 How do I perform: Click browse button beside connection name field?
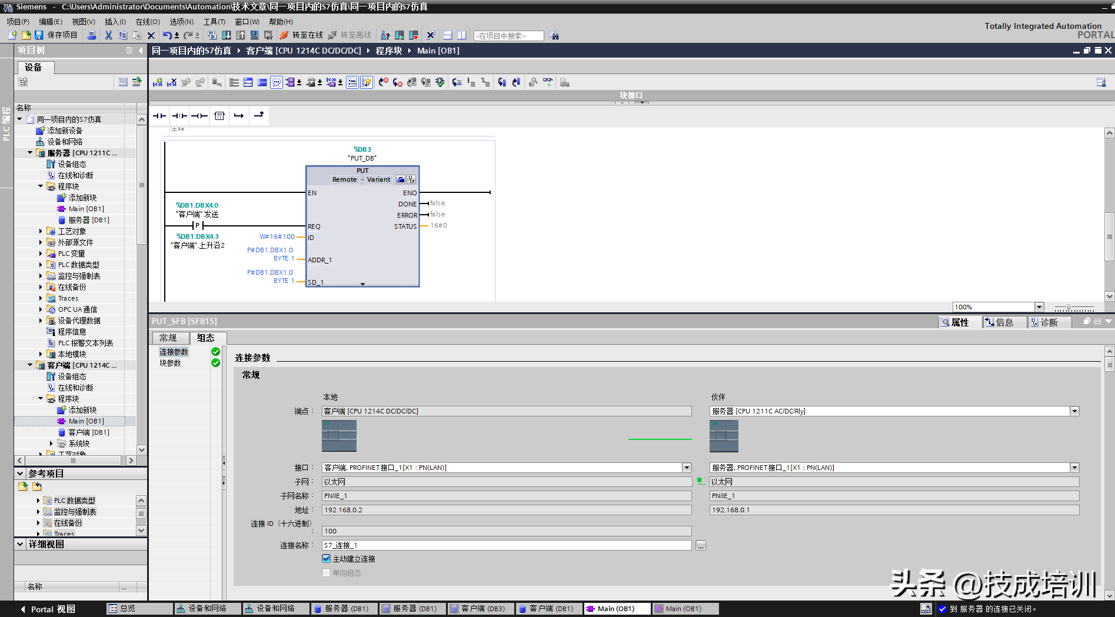[x=700, y=546]
